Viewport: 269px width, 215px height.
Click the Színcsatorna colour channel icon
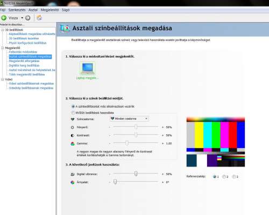pyautogui.click(x=73, y=119)
